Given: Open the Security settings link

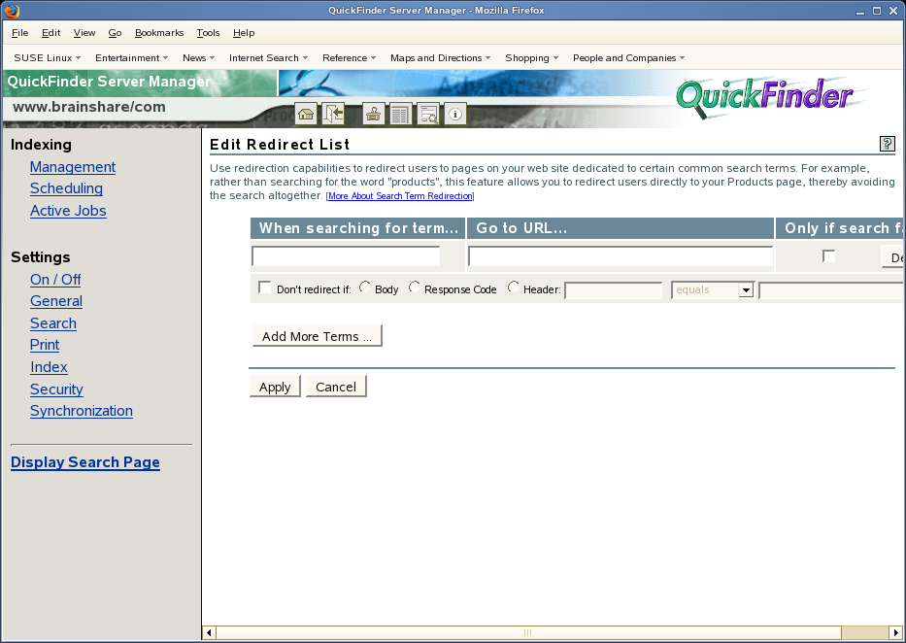Looking at the screenshot, I should tap(56, 389).
